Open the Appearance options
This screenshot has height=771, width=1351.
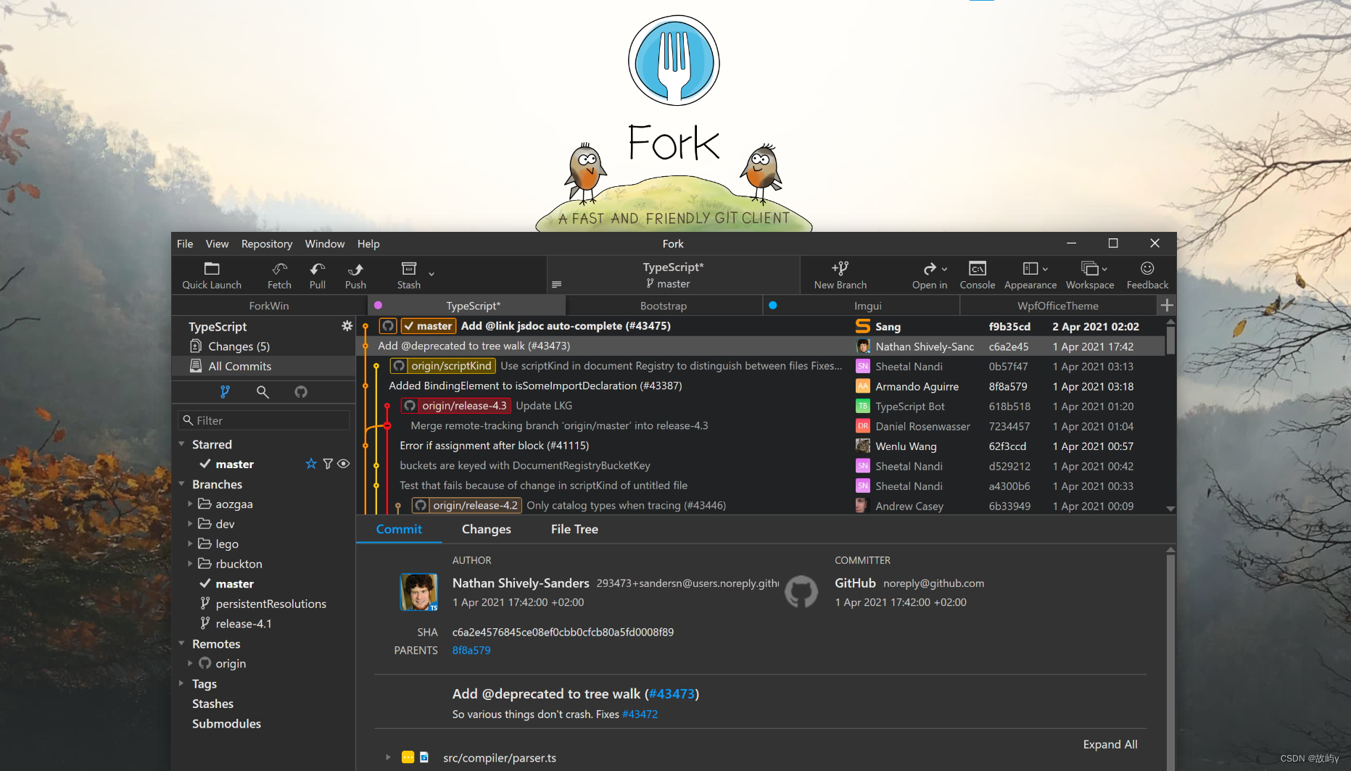pos(1030,275)
